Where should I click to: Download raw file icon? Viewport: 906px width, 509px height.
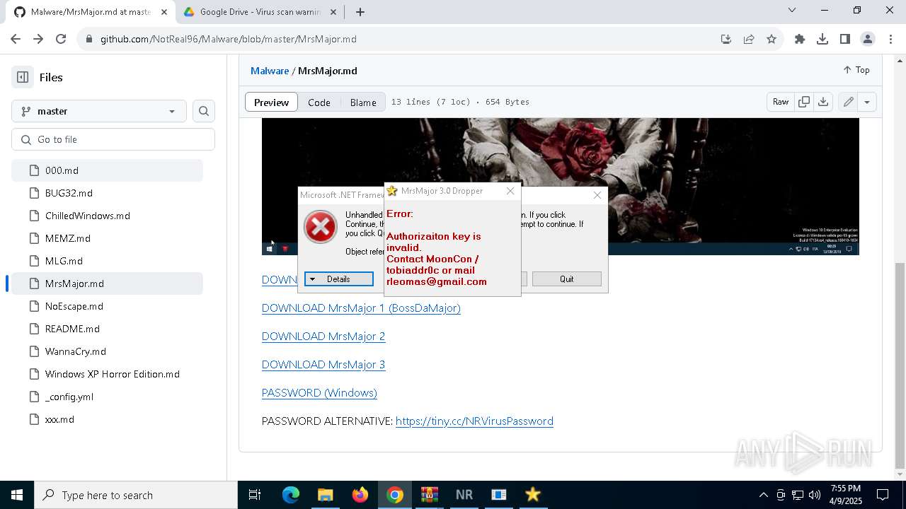tap(823, 102)
